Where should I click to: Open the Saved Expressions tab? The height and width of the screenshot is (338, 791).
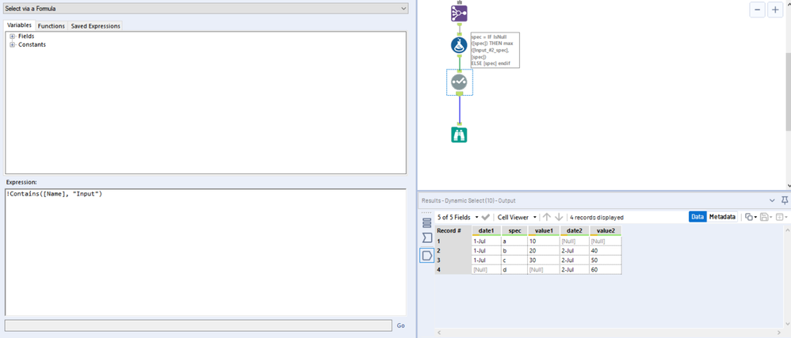(95, 25)
